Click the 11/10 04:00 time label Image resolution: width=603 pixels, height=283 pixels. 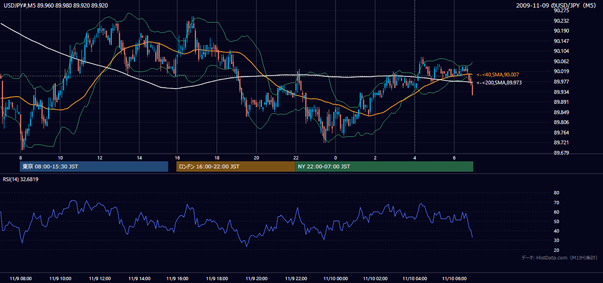(414, 278)
